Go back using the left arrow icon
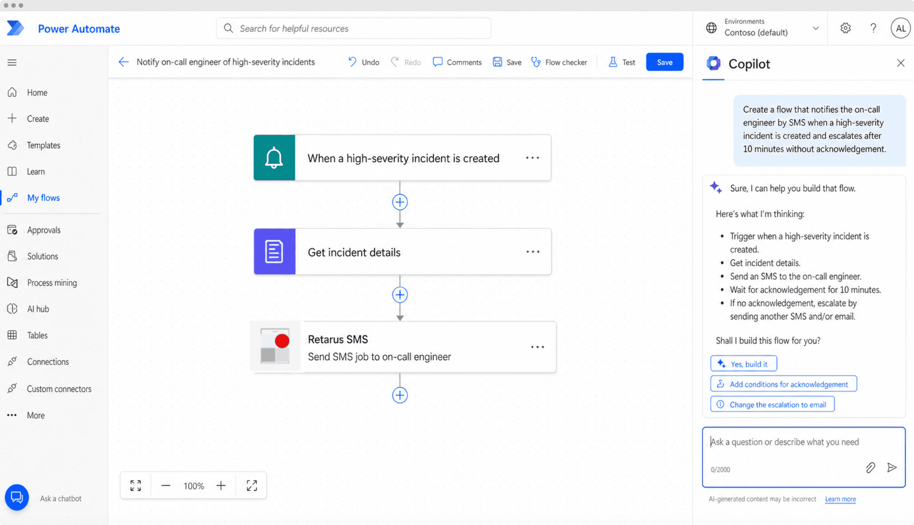Viewport: 914px width, 525px height. (x=124, y=62)
